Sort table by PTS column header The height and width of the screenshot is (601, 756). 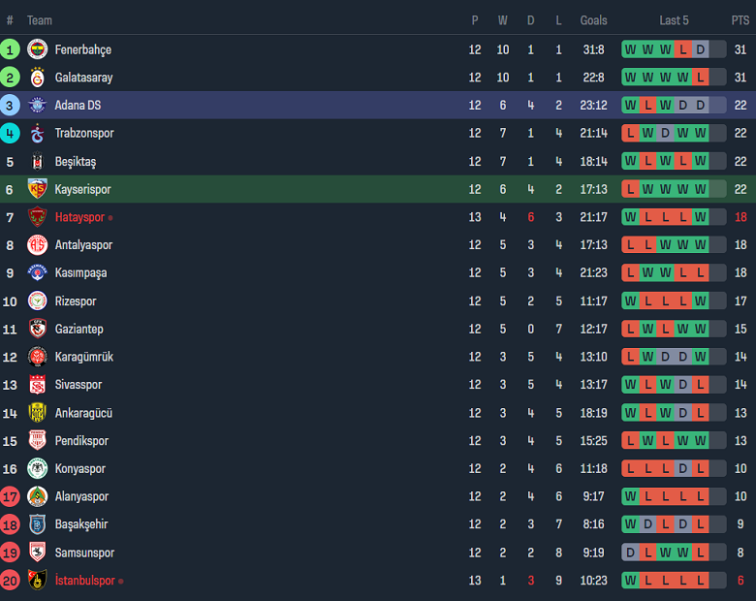(740, 20)
